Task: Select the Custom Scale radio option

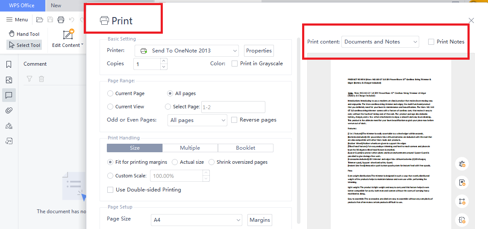Action: pos(110,176)
